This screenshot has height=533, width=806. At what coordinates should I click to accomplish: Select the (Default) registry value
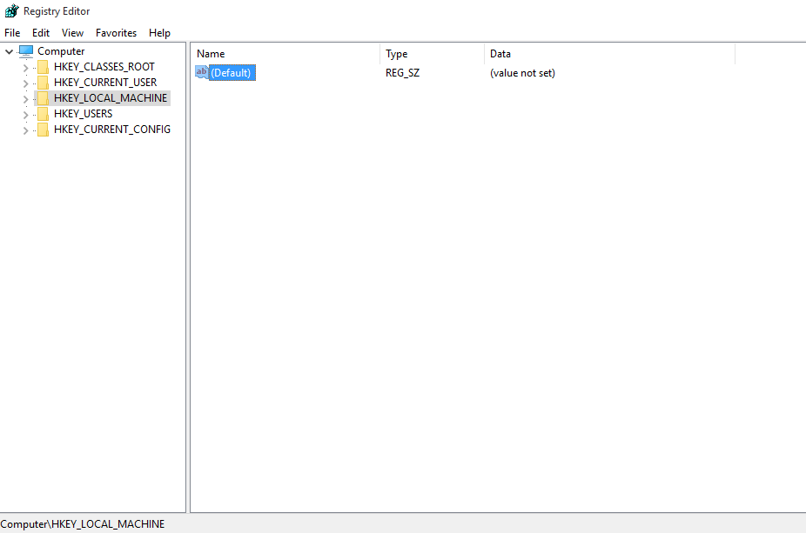pos(231,72)
